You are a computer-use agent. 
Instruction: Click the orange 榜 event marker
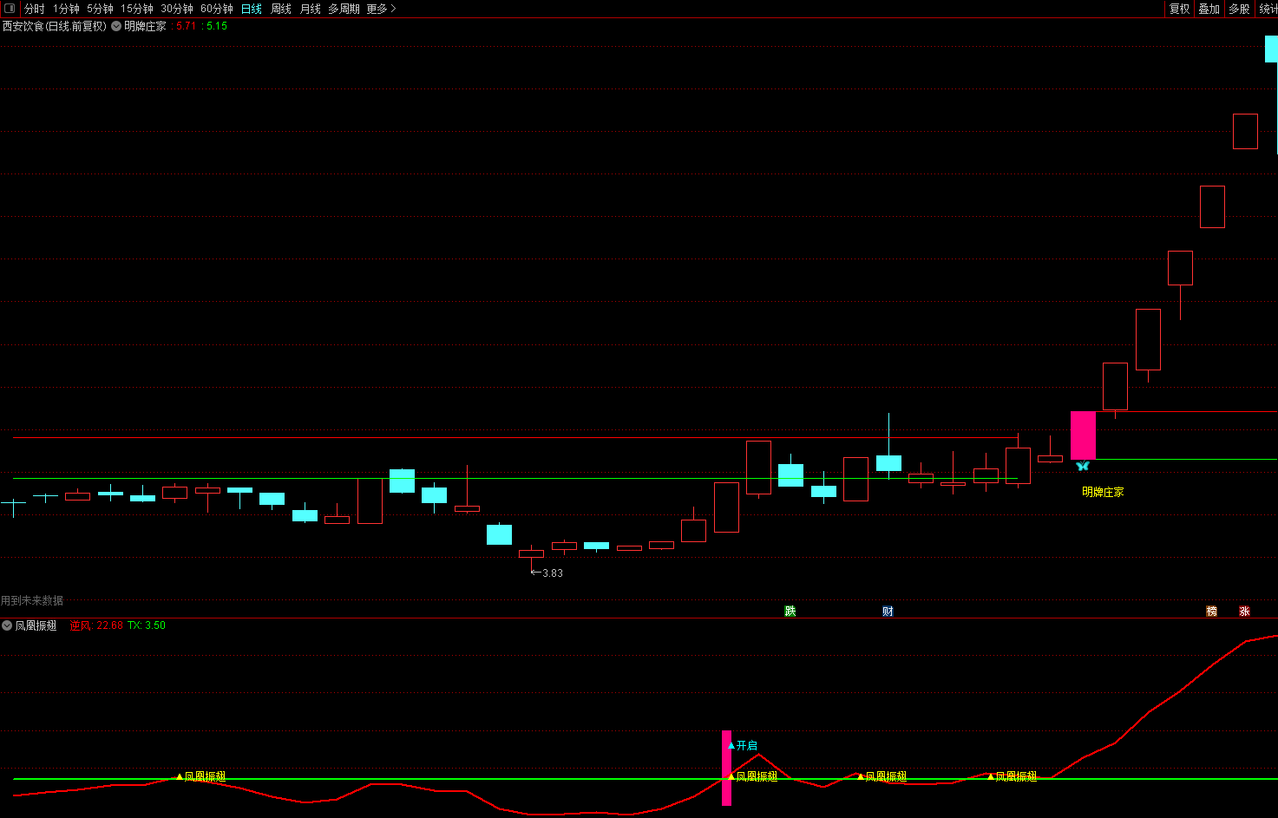[1212, 611]
